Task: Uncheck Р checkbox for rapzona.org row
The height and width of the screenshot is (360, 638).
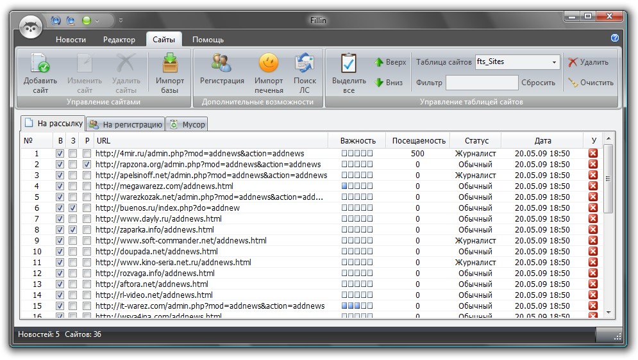Action: click(x=87, y=165)
